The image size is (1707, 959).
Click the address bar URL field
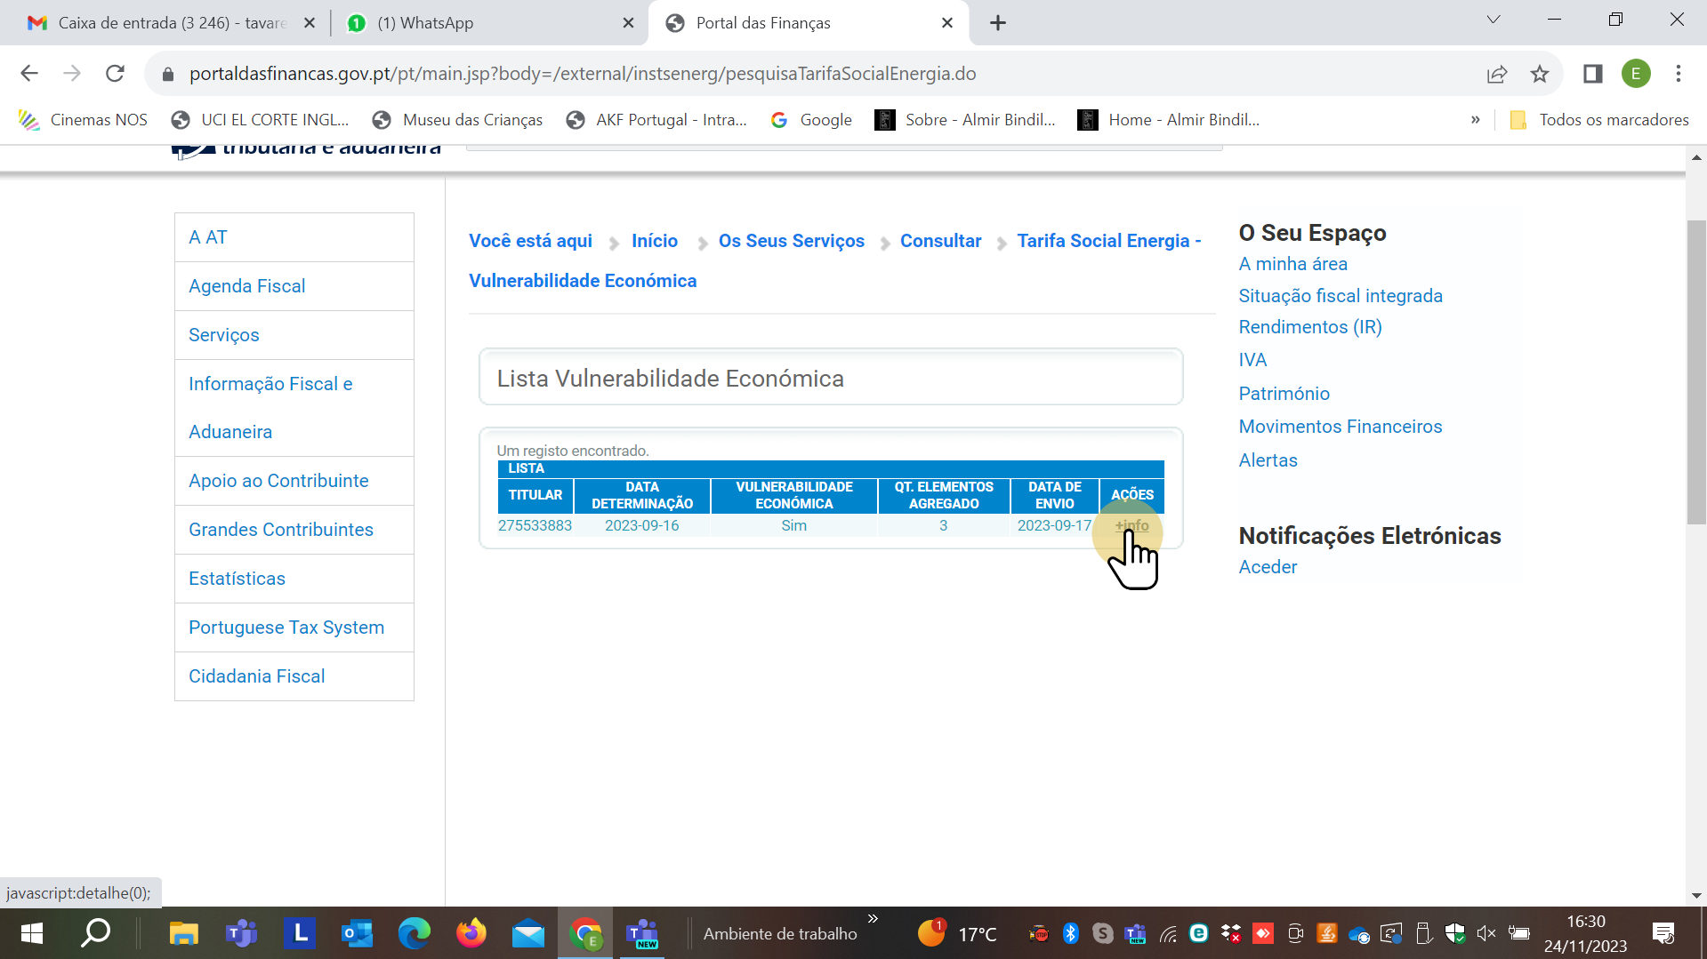click(x=583, y=74)
